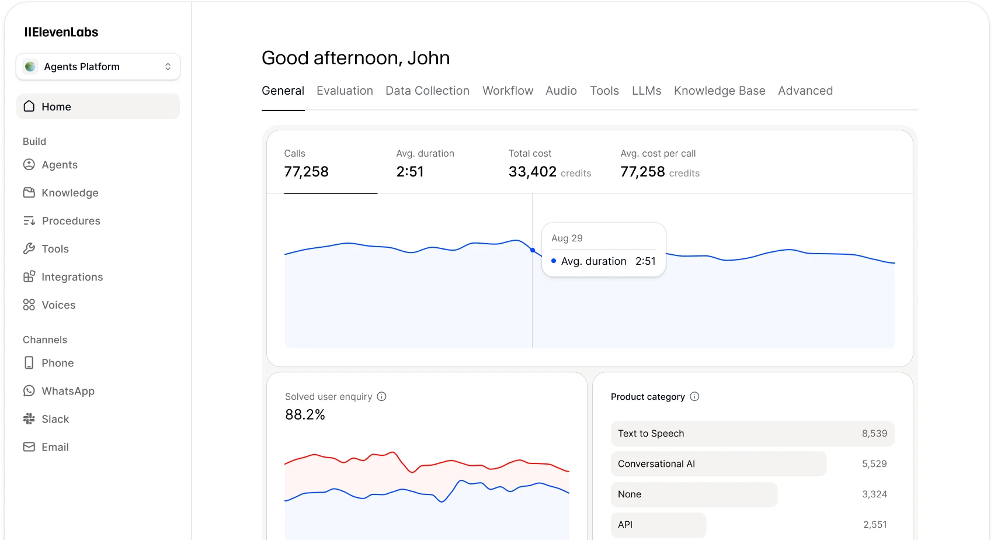This screenshot has width=994, height=540.
Task: Click the 88.2% solved enquiry value
Action: tap(305, 414)
